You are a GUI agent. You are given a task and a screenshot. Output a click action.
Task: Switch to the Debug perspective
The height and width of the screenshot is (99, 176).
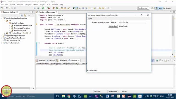point(167,8)
